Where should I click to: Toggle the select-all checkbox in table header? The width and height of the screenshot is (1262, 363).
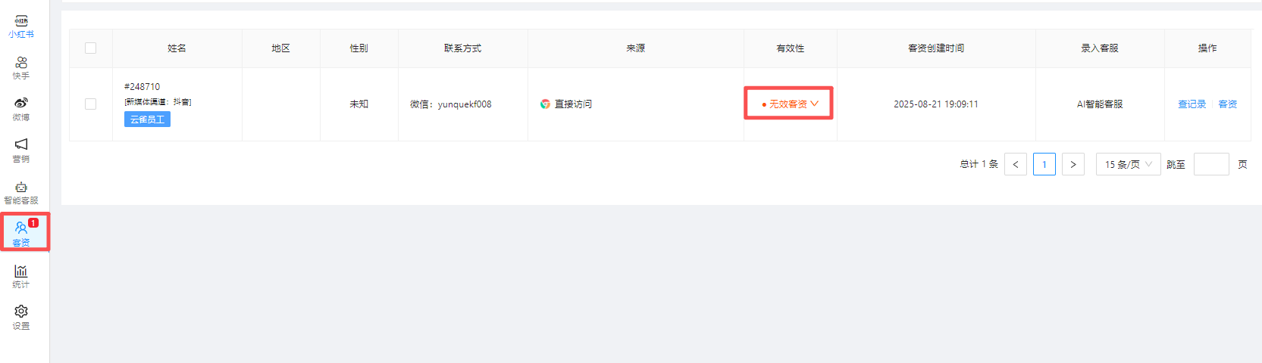pyautogui.click(x=91, y=48)
